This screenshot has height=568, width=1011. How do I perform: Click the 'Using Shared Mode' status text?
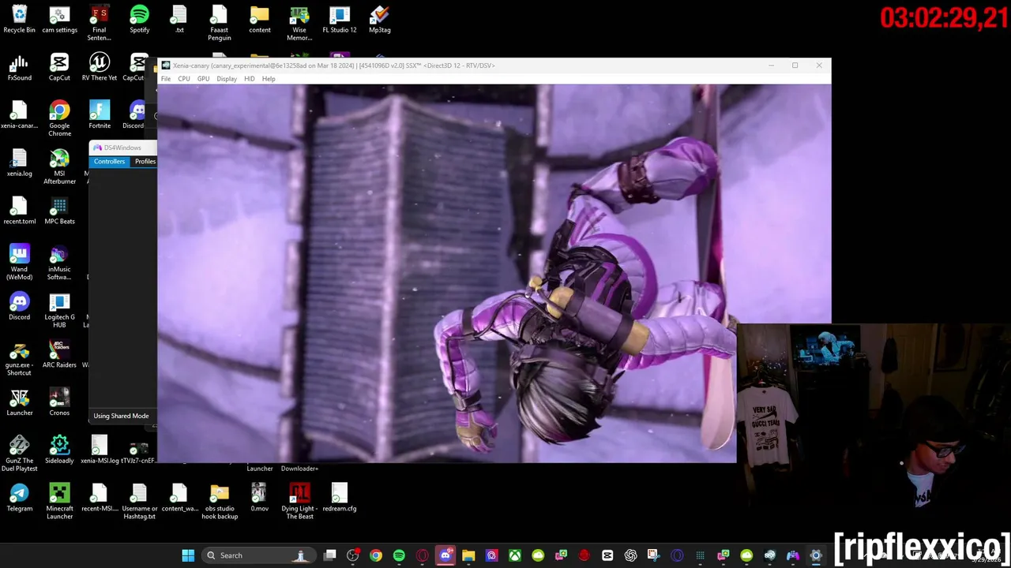pos(121,416)
